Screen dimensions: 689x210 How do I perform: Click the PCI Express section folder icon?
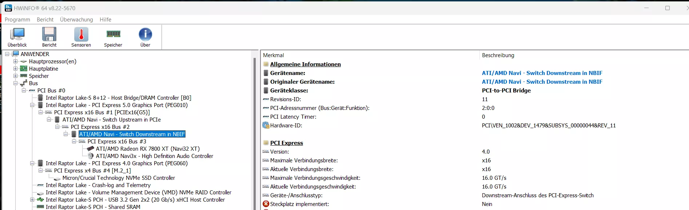coord(266,143)
